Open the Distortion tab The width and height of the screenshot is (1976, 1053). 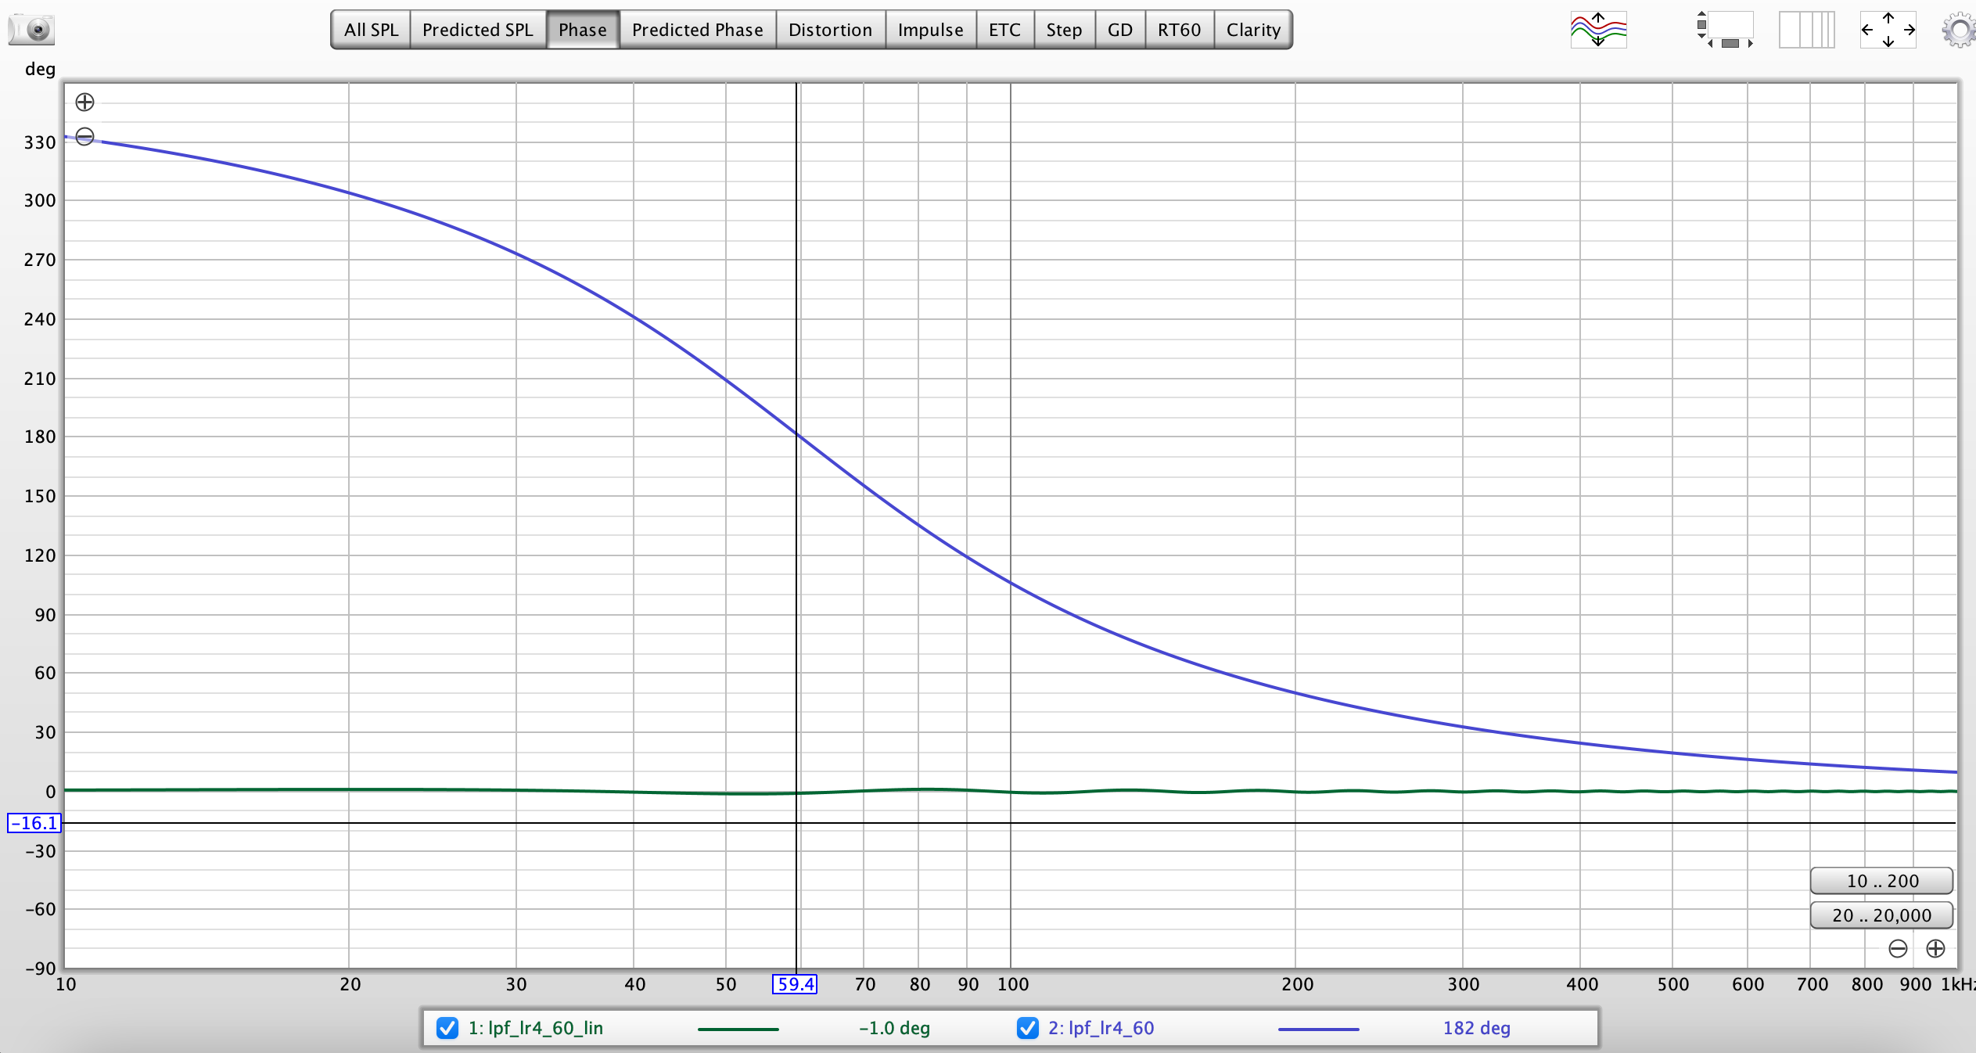tap(830, 30)
